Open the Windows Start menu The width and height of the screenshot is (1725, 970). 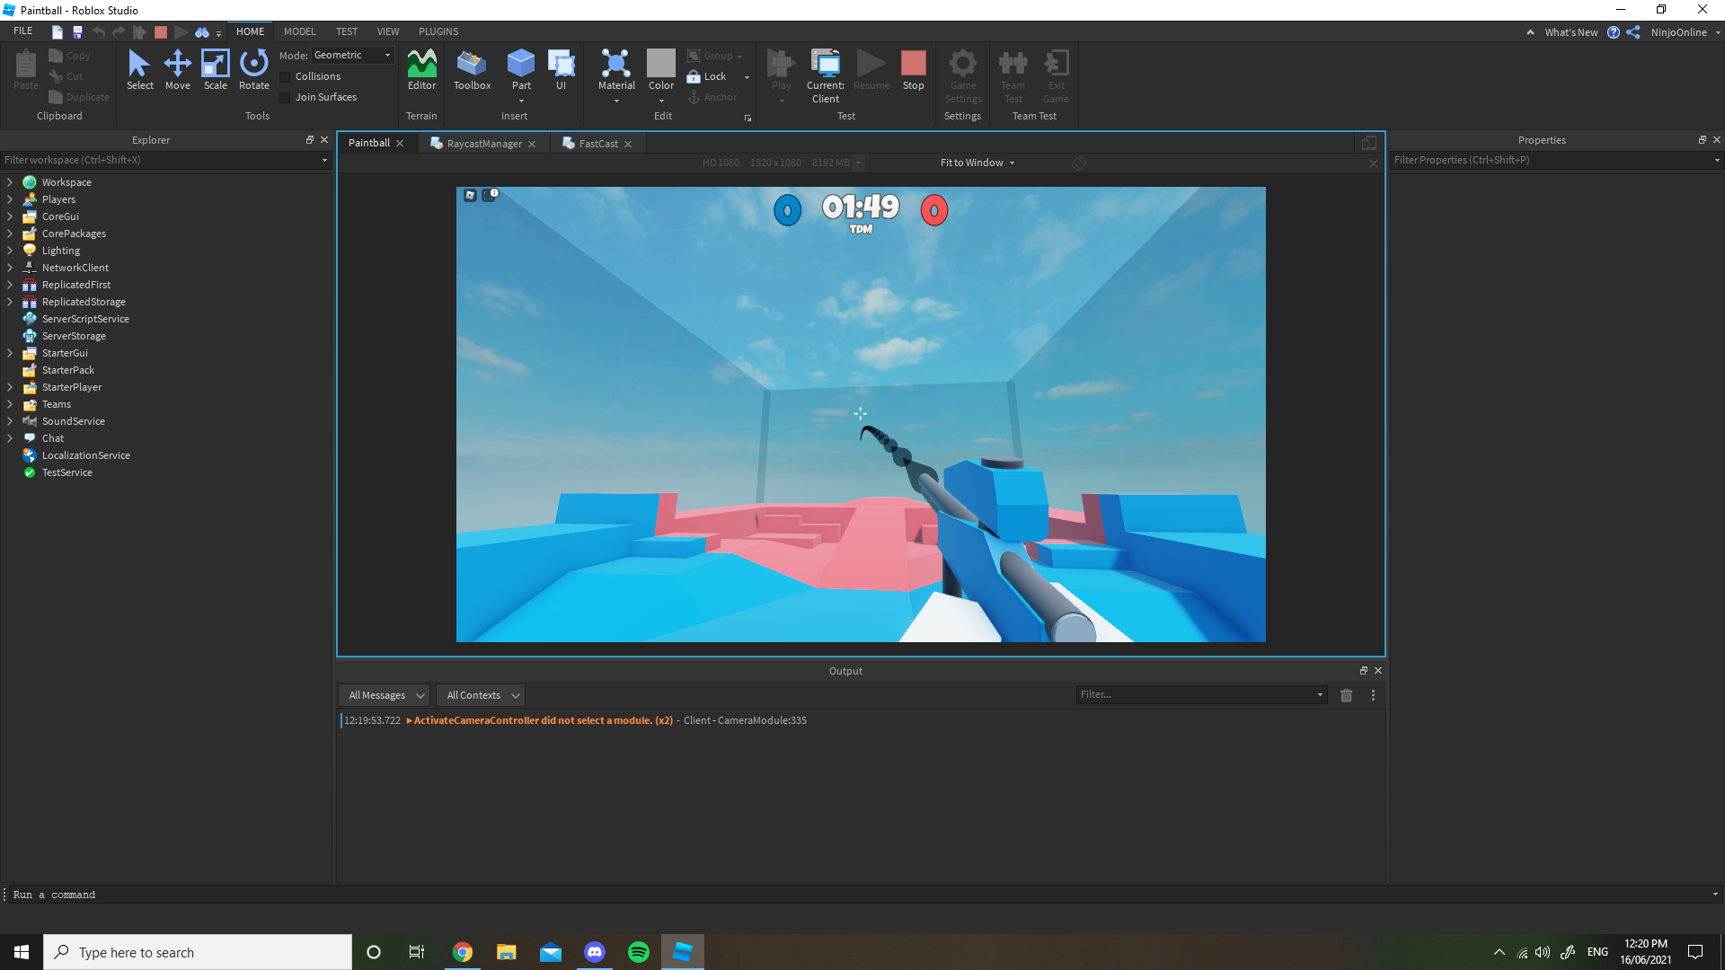click(22, 952)
